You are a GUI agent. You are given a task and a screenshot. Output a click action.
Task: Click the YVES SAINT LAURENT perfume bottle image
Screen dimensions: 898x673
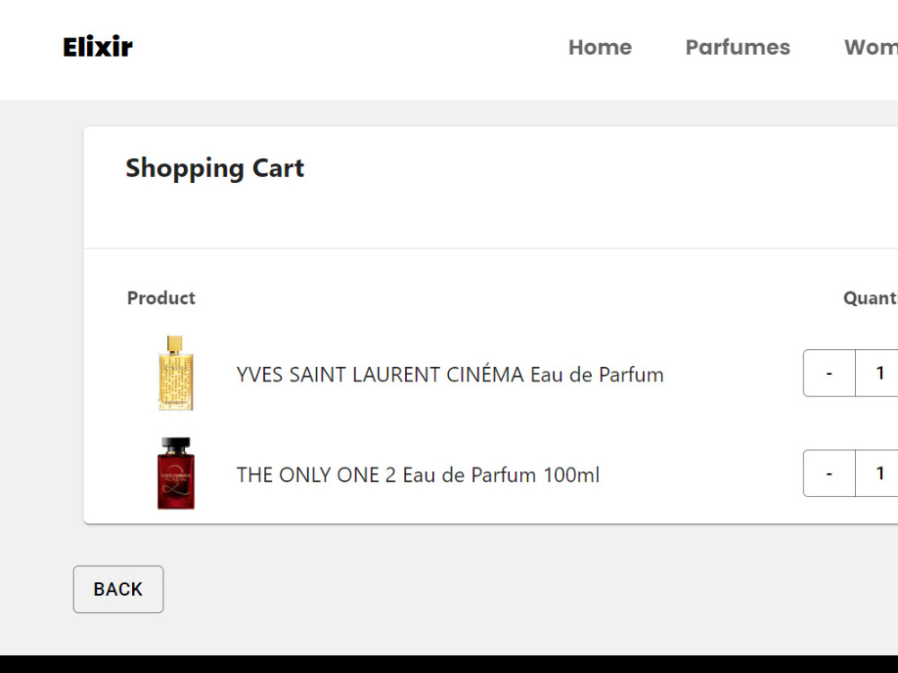point(175,373)
